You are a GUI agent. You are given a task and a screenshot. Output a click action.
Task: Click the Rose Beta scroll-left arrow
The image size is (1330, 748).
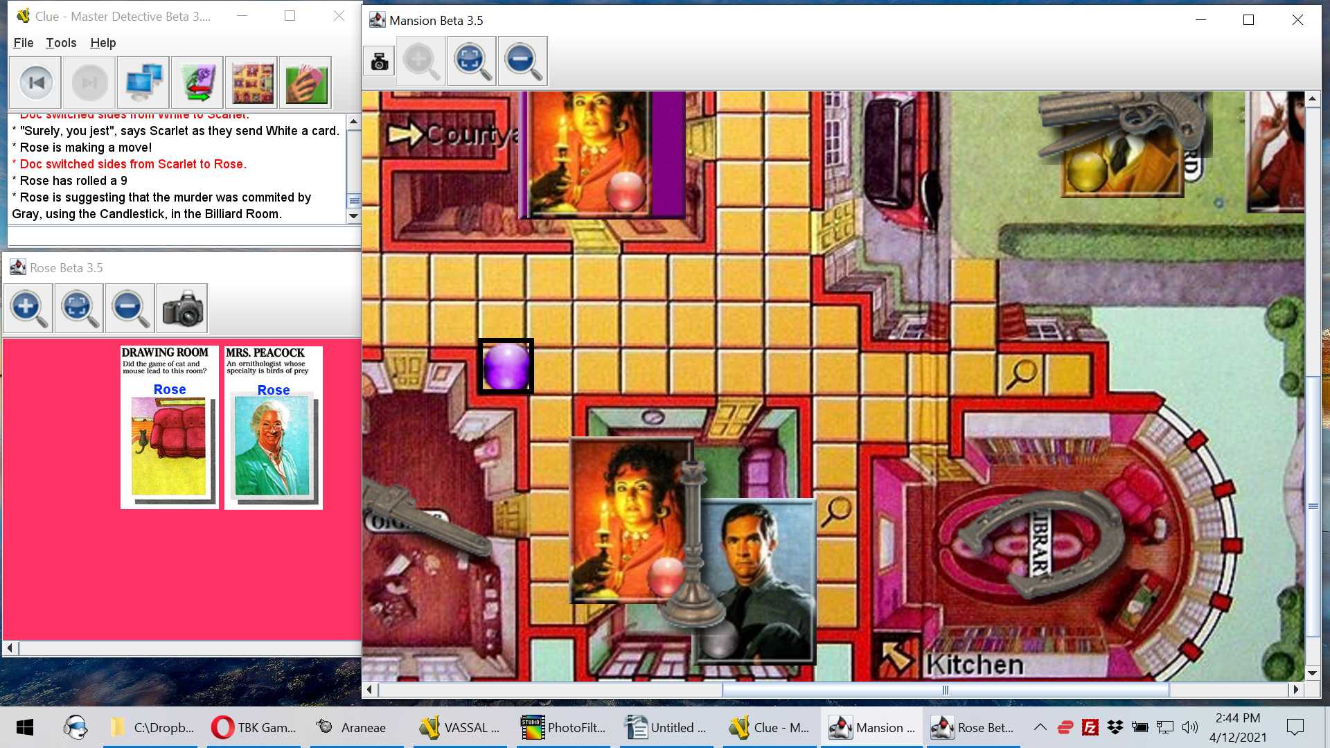10,648
